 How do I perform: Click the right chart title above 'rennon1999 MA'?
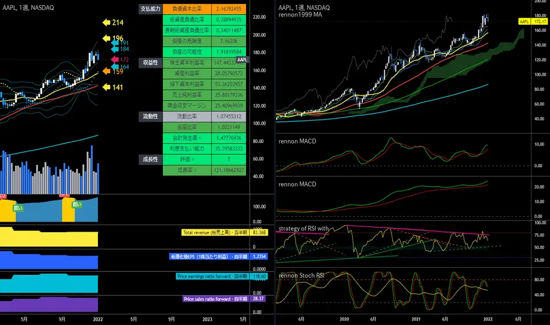coord(304,7)
